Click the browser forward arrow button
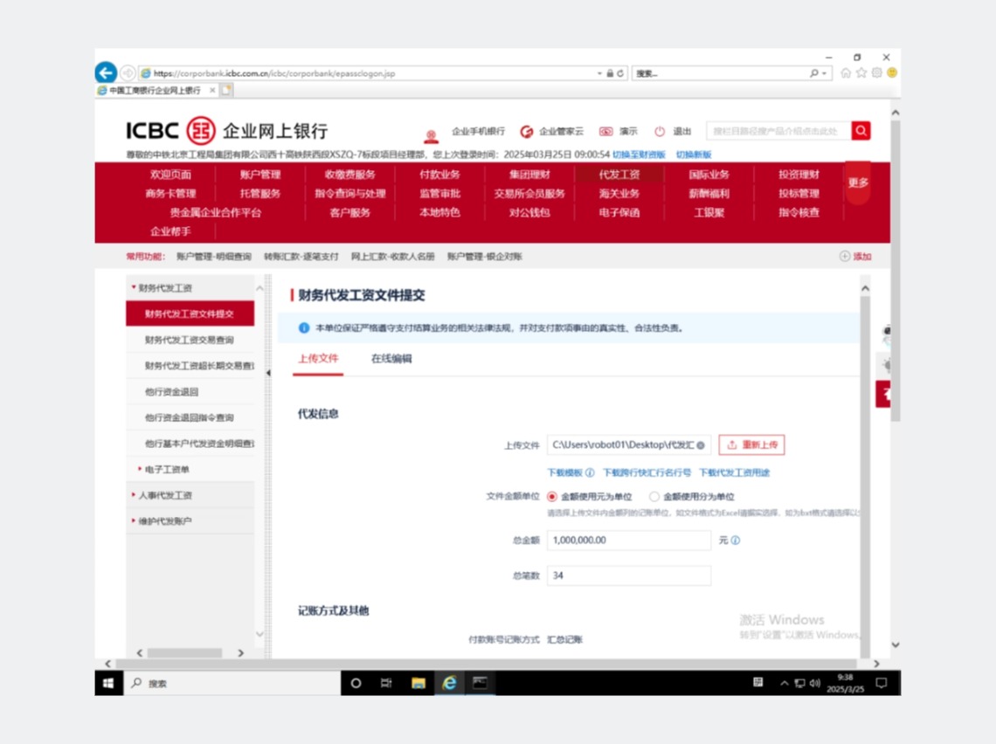 point(128,73)
